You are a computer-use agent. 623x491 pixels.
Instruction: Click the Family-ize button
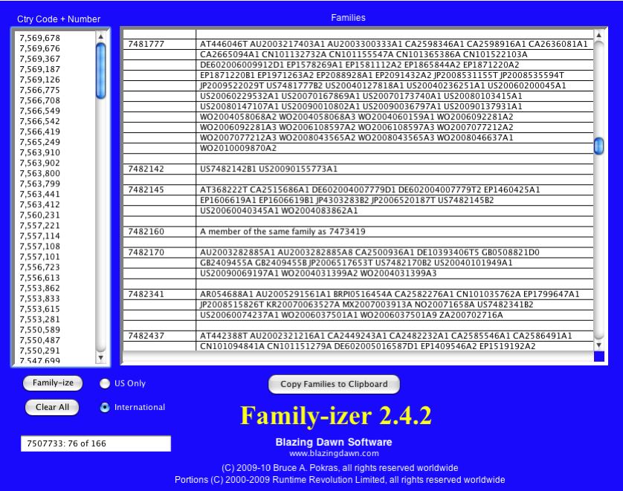pos(53,383)
